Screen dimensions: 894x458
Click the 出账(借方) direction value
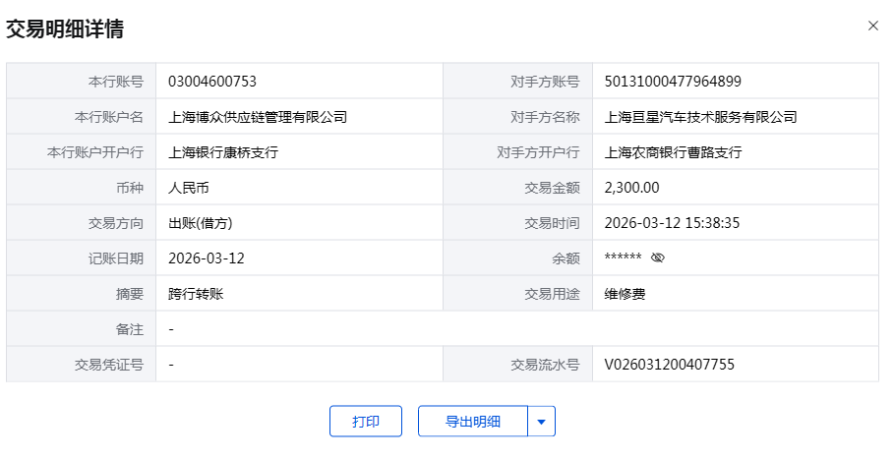[x=200, y=223]
